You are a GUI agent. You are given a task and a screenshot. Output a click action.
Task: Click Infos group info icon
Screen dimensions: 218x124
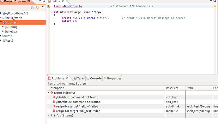52,115
